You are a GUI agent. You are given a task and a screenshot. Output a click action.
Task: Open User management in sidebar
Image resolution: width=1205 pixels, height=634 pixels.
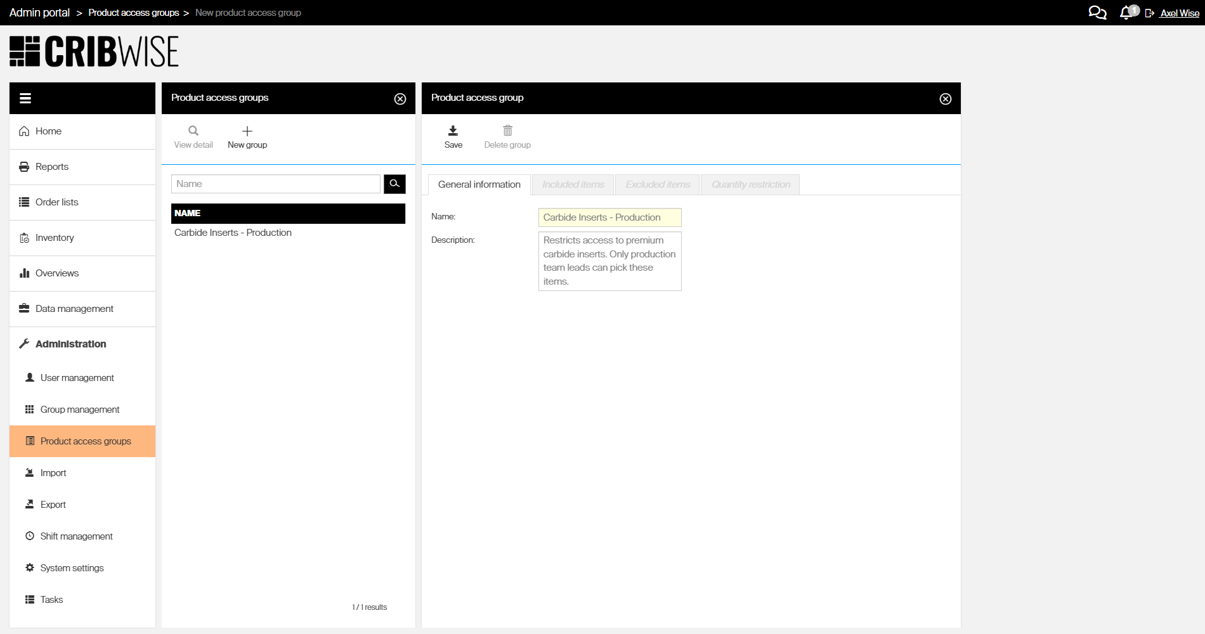click(77, 378)
